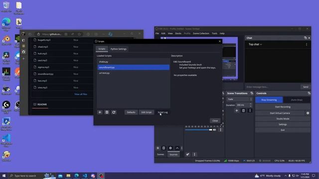Send the chat message
The width and height of the screenshot is (319, 179).
point(306,87)
